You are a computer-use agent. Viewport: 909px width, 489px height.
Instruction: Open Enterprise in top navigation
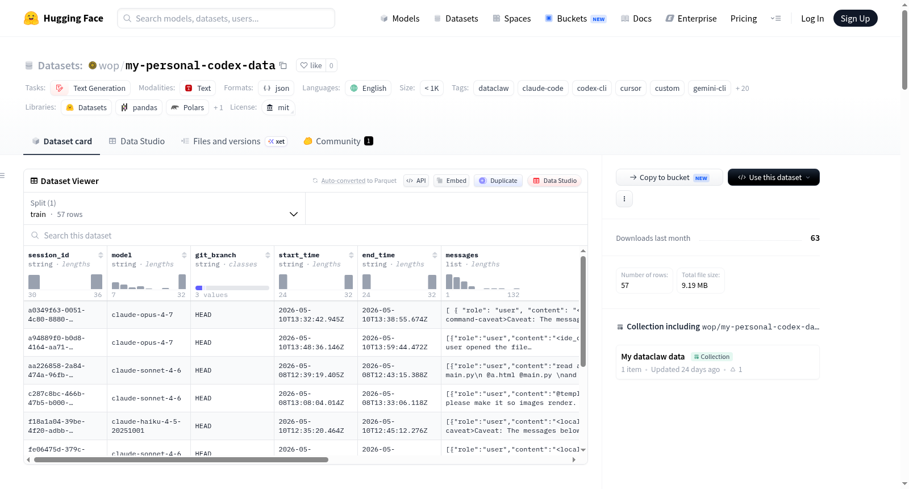(x=691, y=18)
